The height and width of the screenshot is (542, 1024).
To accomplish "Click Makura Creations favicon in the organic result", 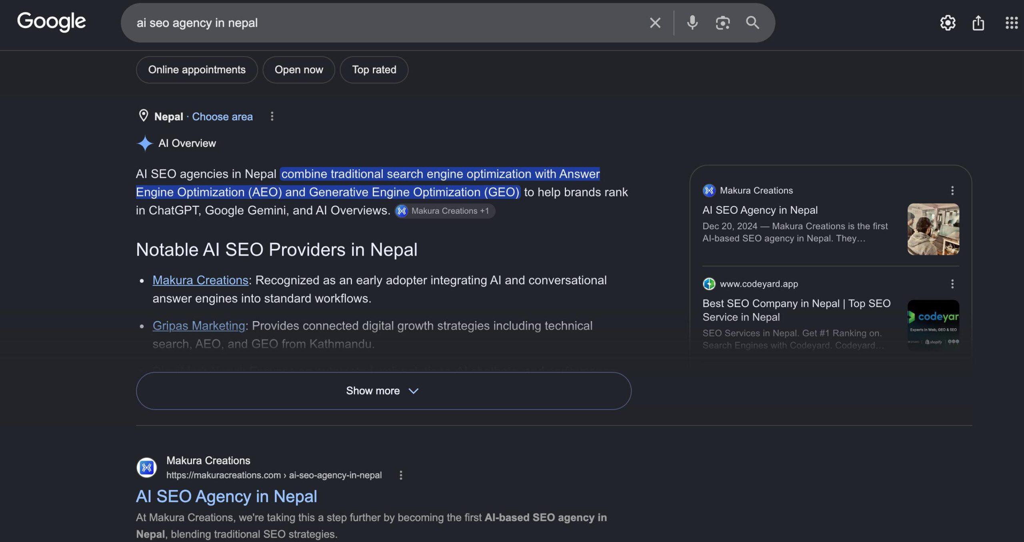I will coord(146,467).
